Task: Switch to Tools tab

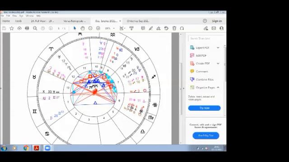Action: click(18, 21)
